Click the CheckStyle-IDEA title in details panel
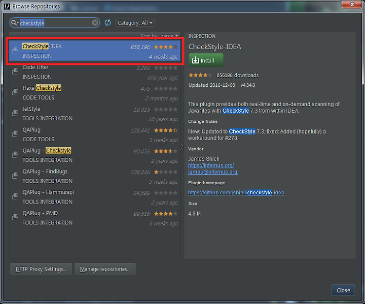The height and width of the screenshot is (304, 365). (214, 47)
